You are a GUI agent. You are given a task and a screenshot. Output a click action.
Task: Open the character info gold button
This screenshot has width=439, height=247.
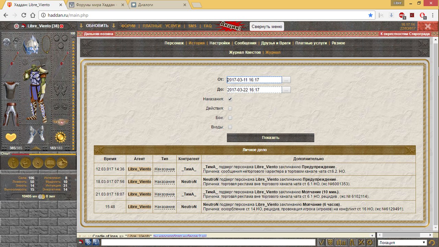[13, 163]
